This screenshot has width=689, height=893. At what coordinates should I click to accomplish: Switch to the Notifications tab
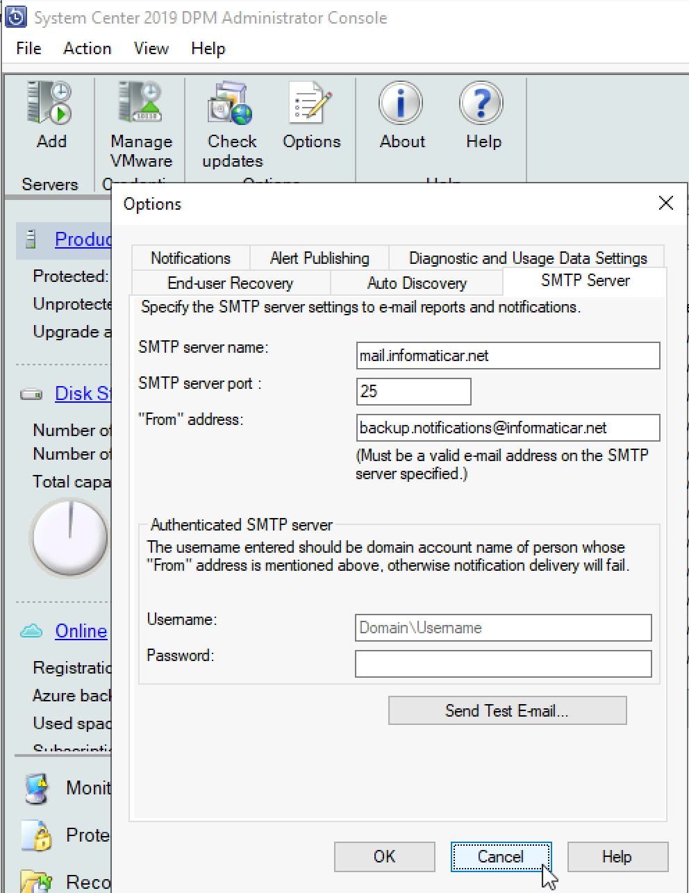pos(190,258)
